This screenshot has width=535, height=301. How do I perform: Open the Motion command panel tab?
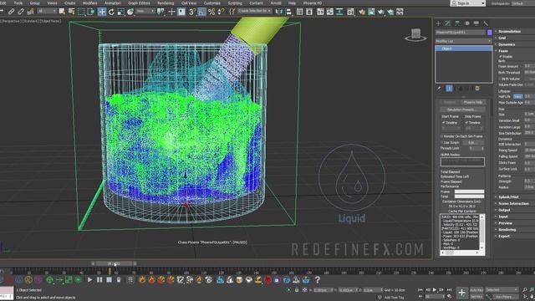pos(466,23)
